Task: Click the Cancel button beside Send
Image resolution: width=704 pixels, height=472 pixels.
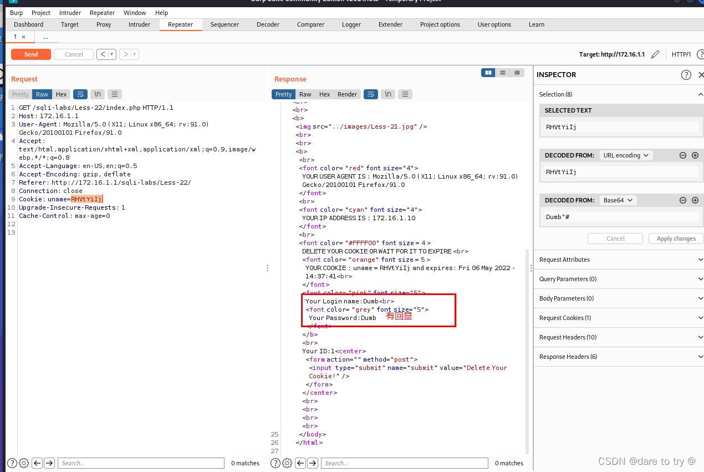Action: (74, 54)
